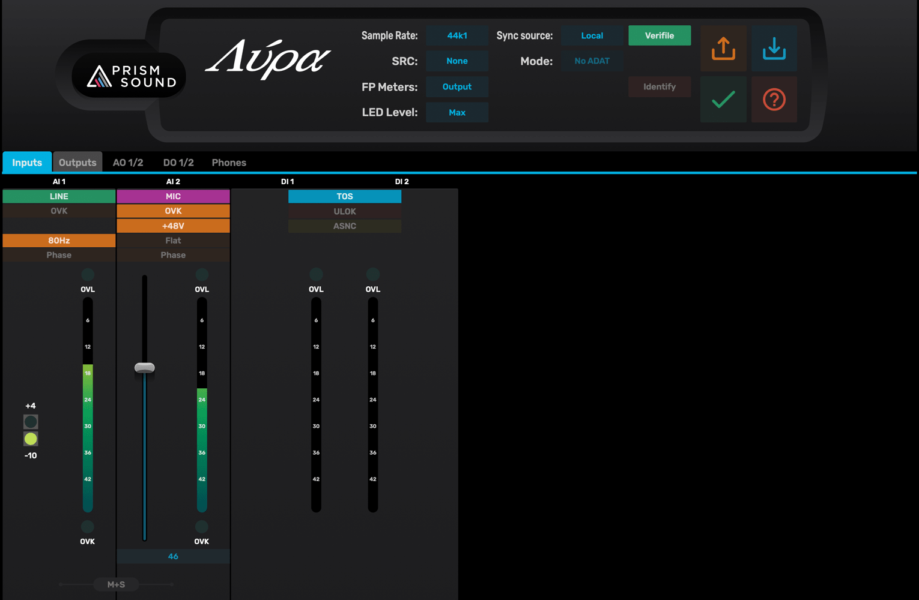
Task: Click the AI 1 bottom OVK indicator light
Action: (x=88, y=526)
